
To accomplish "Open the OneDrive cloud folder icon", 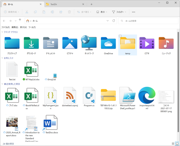I will click(108, 44).
